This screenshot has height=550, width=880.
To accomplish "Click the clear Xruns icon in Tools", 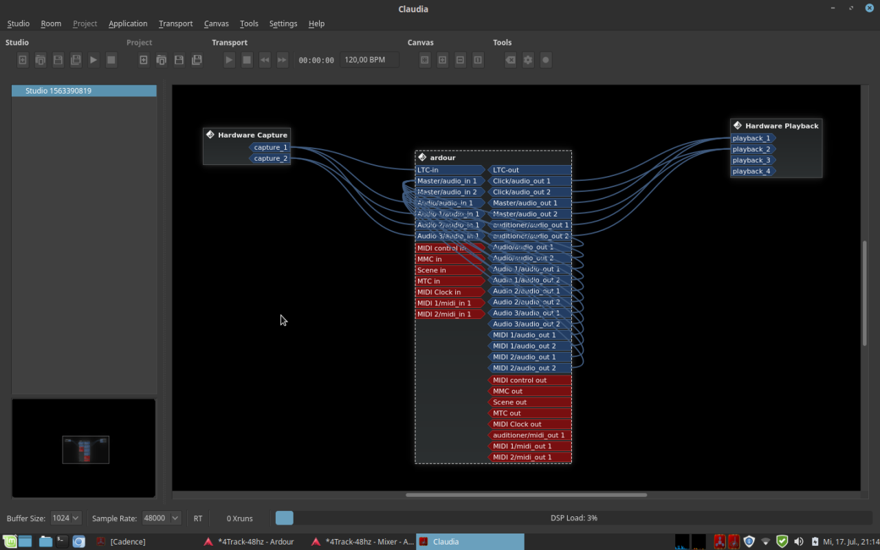I will (510, 60).
